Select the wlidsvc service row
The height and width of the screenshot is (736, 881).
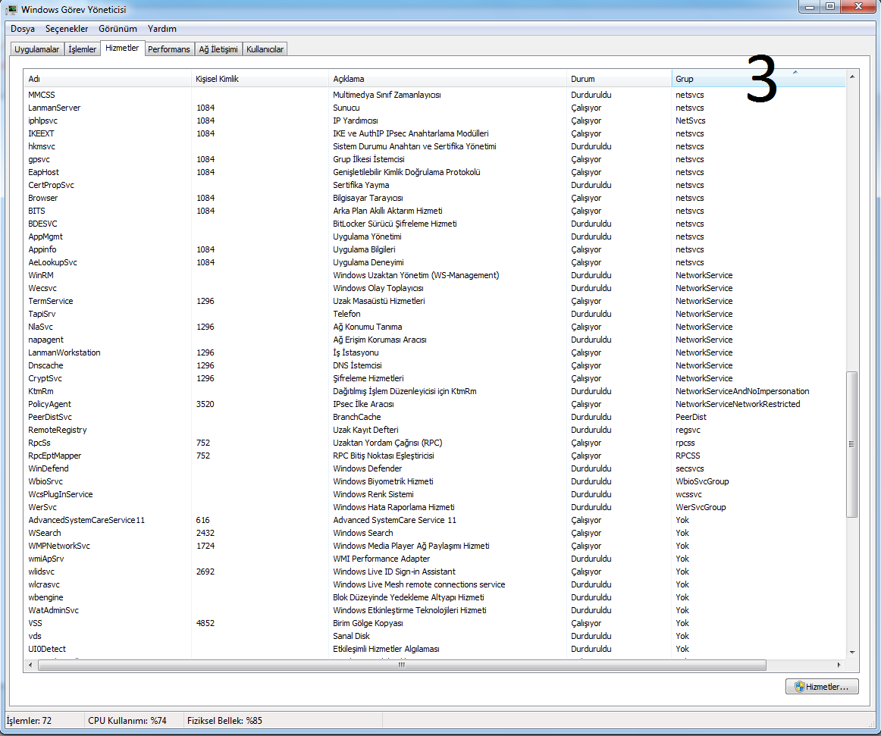[x=434, y=572]
